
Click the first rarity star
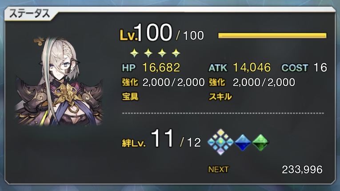134,53
